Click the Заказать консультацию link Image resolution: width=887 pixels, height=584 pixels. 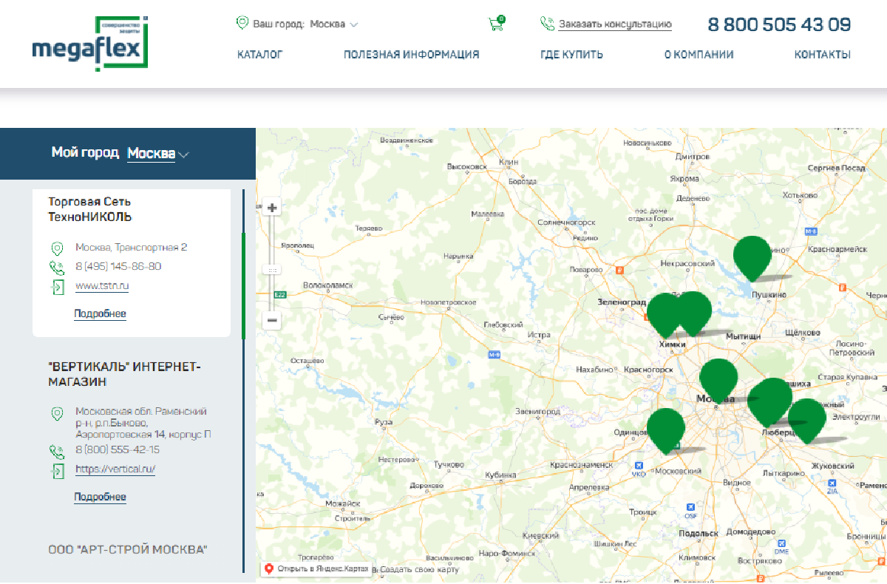pos(615,24)
